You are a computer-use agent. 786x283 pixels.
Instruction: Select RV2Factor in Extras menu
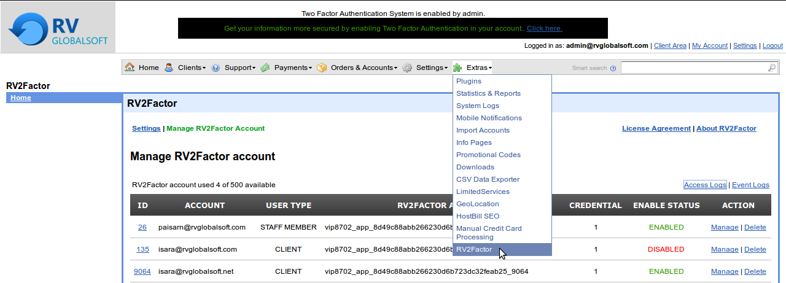pyautogui.click(x=502, y=249)
